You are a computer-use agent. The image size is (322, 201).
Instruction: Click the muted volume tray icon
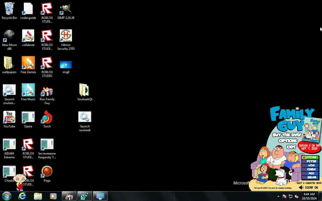pyautogui.click(x=297, y=196)
